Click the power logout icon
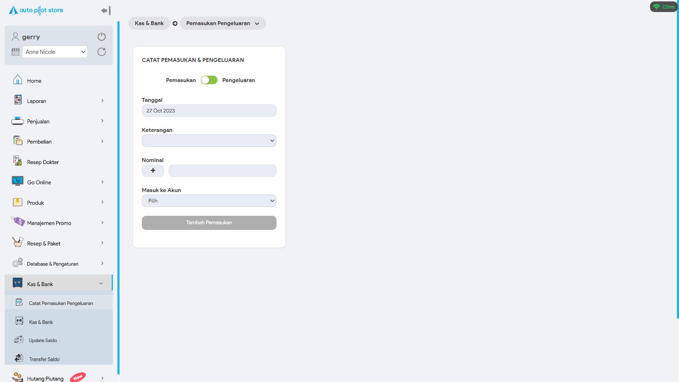Screen dimensions: 679x382 101,37
